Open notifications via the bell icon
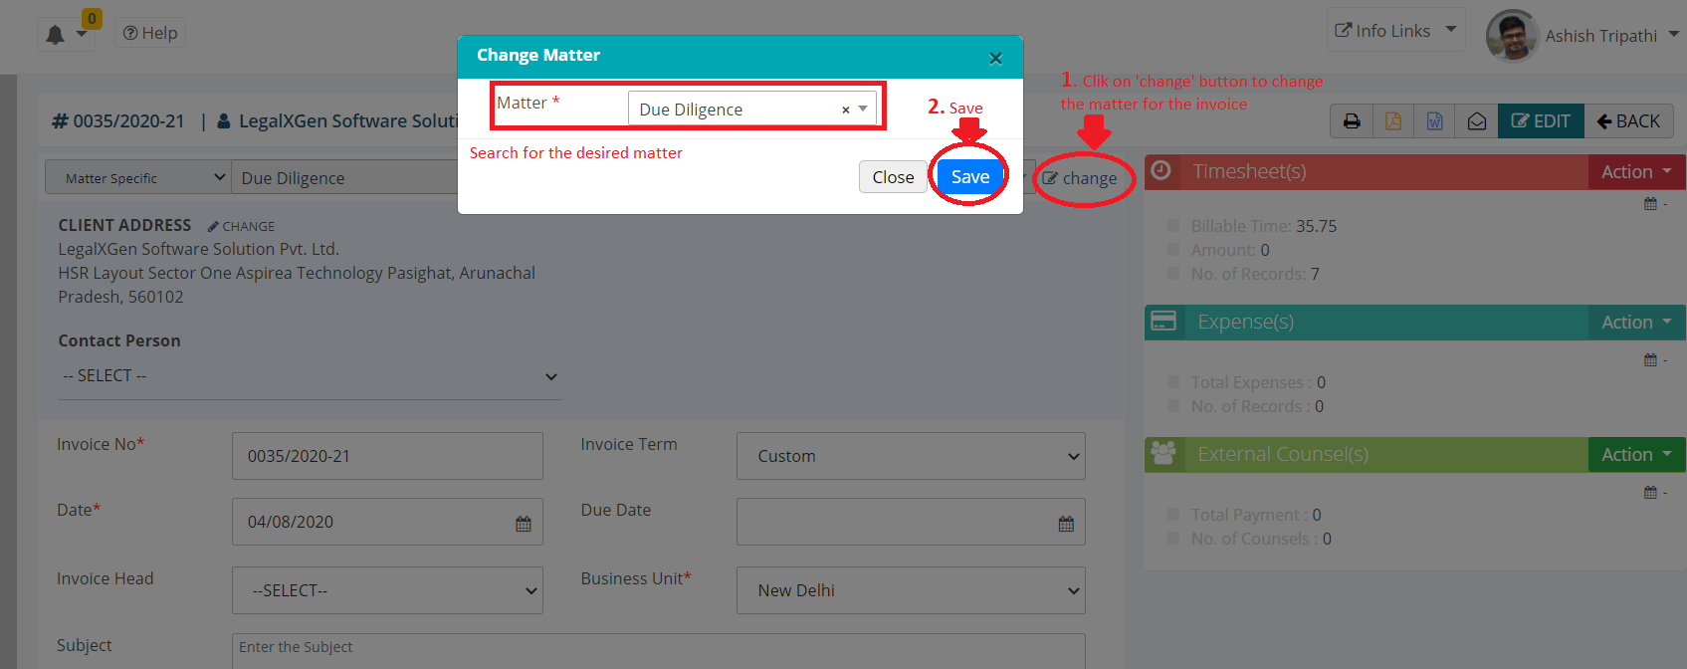 coord(56,35)
